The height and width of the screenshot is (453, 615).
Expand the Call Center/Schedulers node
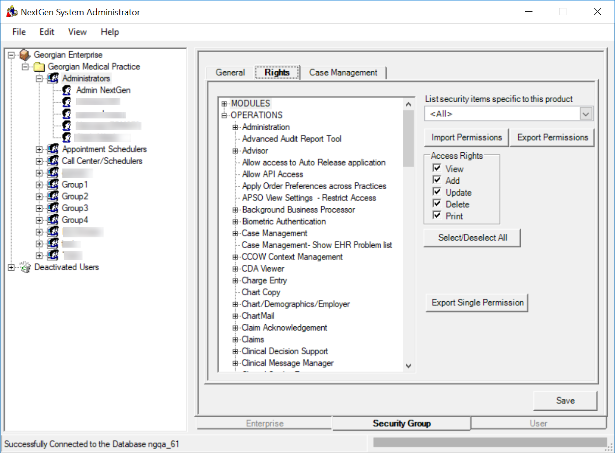(39, 161)
